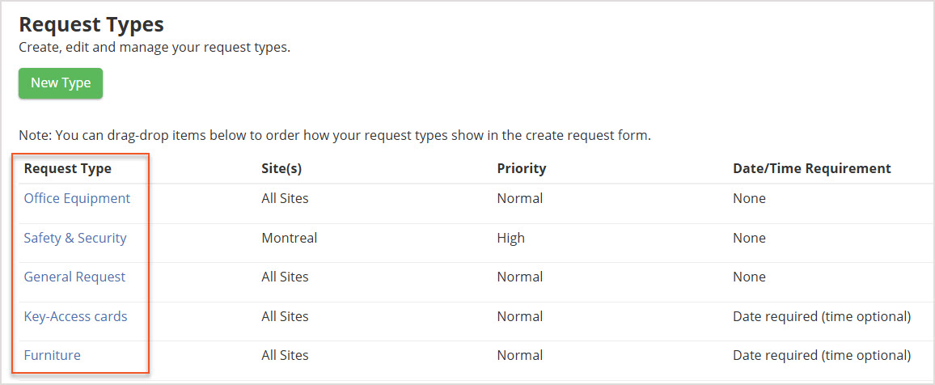Select Normal priority in Office Equipment row

point(520,198)
